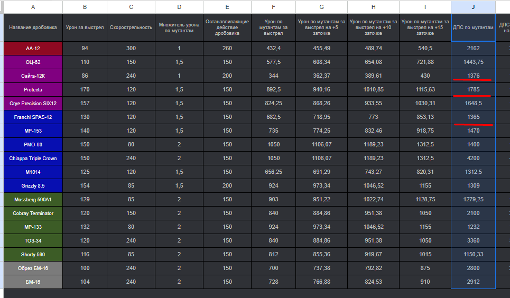510x298 pixels.
Task: Click Cobray Terminator DPS value 2100
Action: pos(473,213)
